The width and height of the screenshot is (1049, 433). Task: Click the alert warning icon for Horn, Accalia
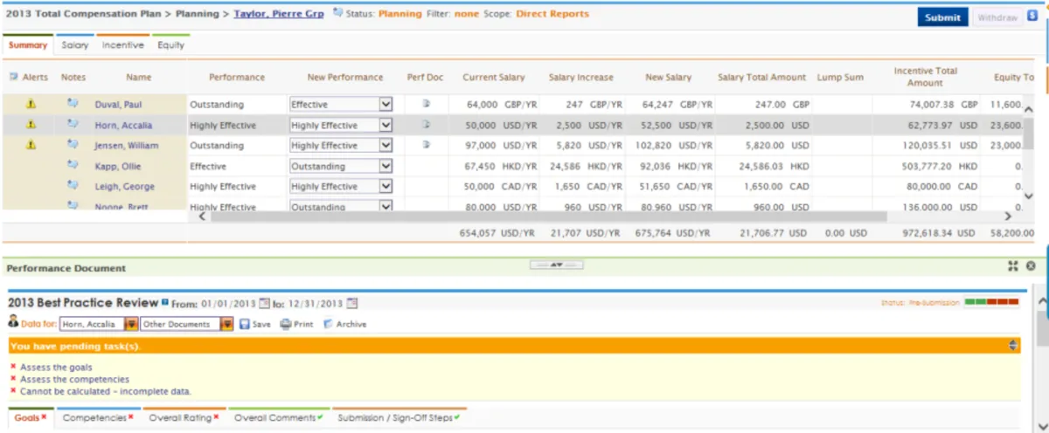coord(31,125)
